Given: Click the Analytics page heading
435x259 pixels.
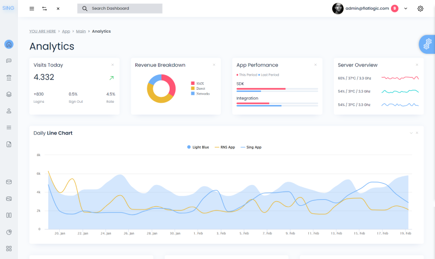Looking at the screenshot, I should point(52,46).
